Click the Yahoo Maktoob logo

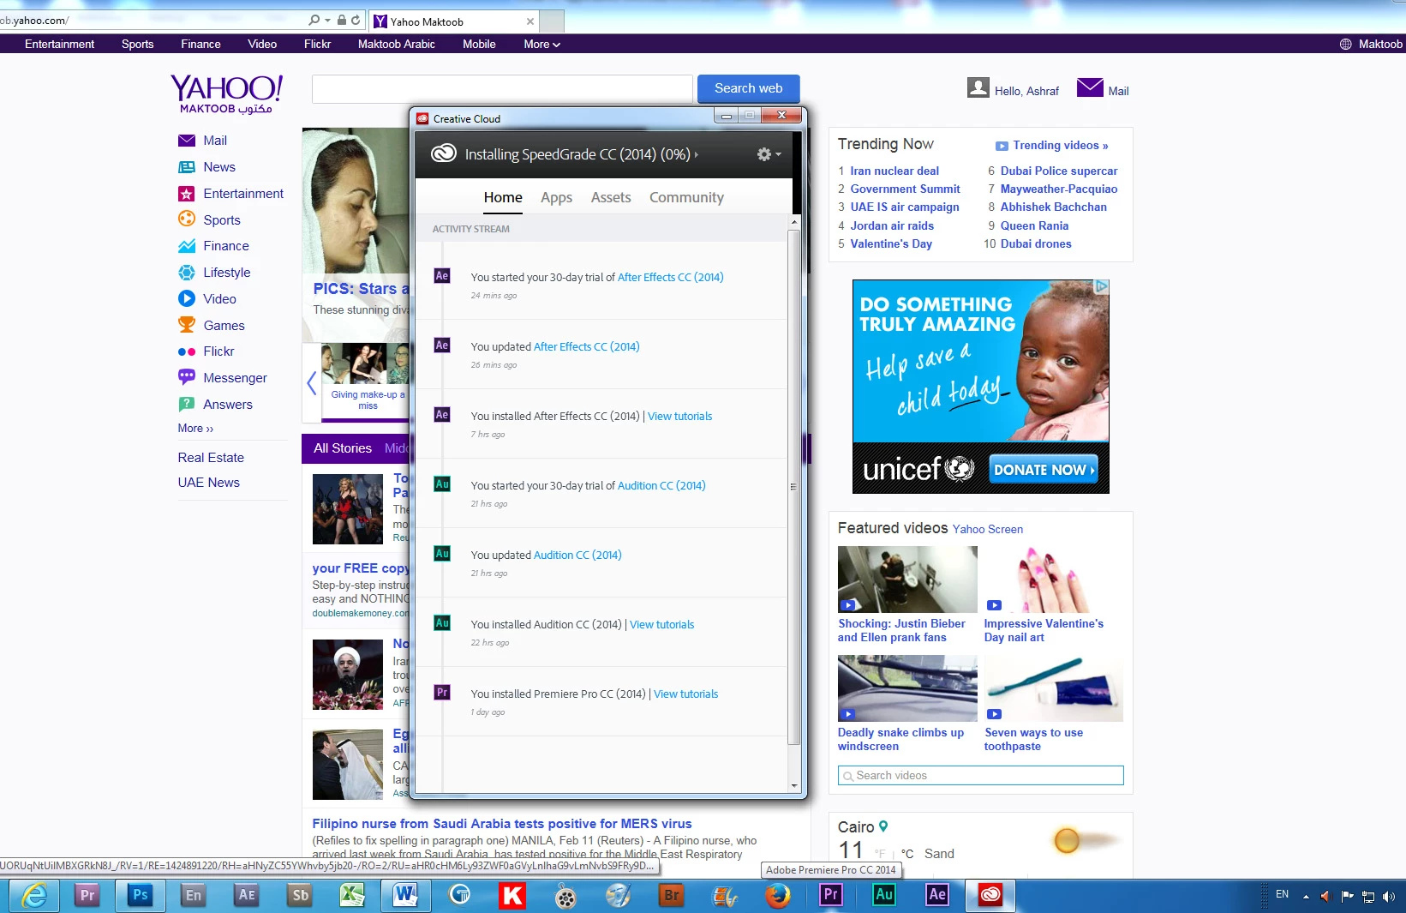226,93
